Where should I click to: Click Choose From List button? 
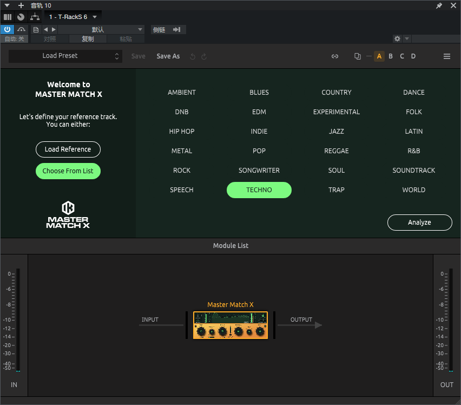click(68, 171)
